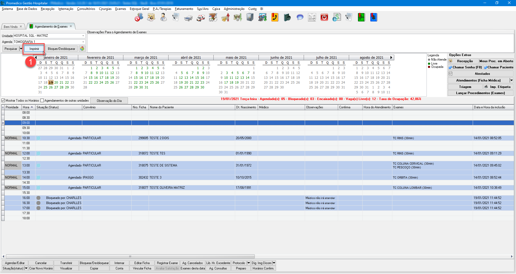This screenshot has height=274, width=516.
Task: Open the doctor icon in toolbar
Action: (163, 18)
